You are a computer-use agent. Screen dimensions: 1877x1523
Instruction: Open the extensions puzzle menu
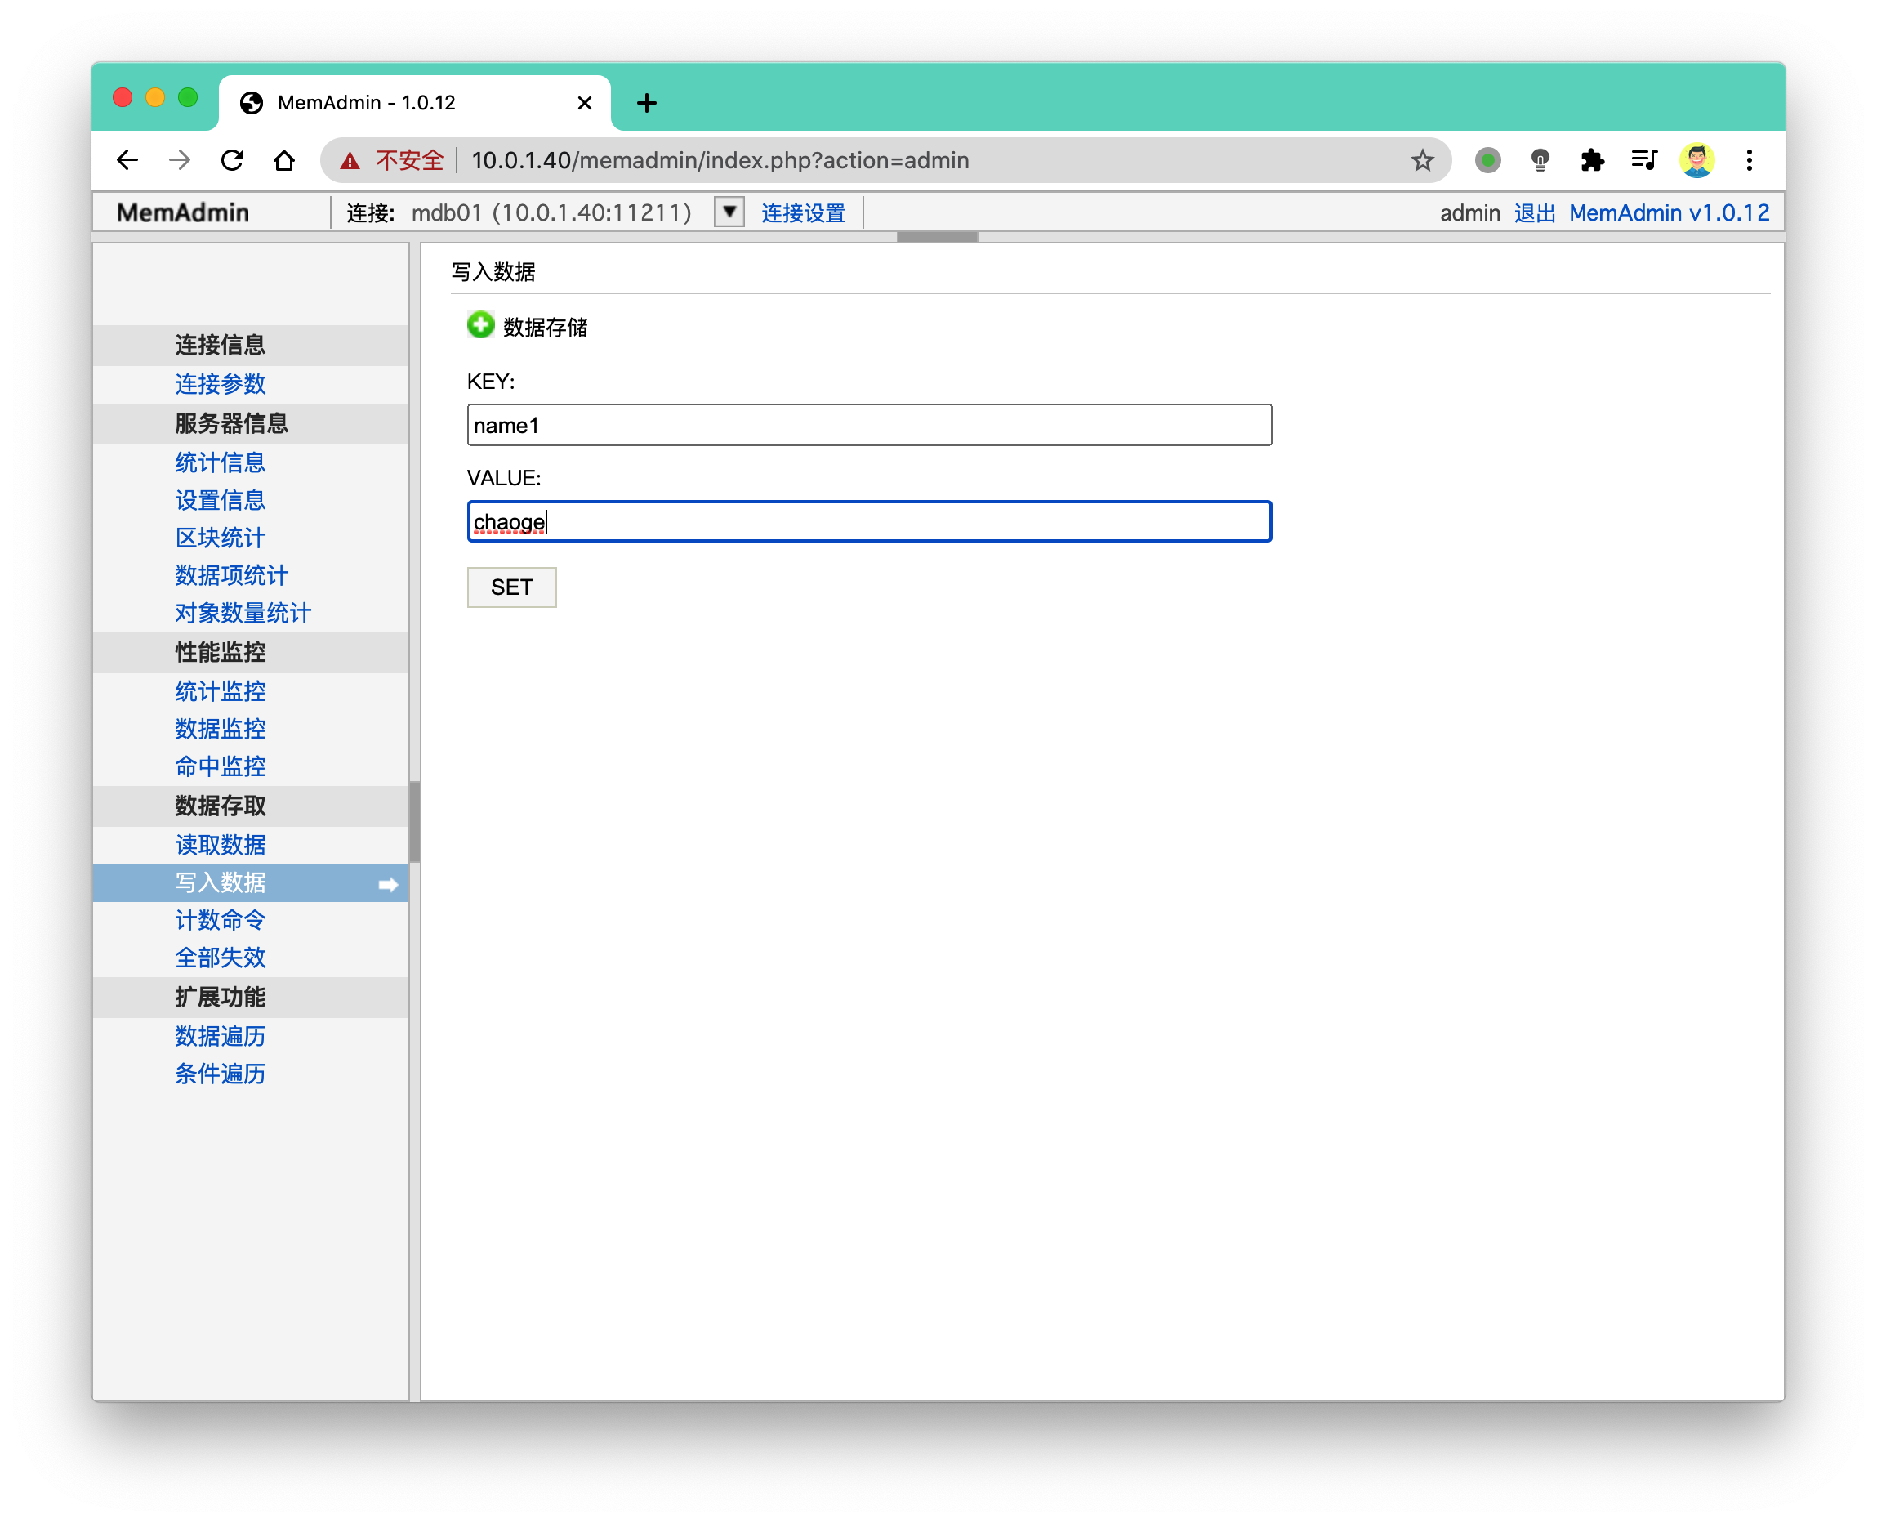coord(1592,160)
